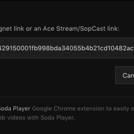Image resolution: width=134 pixels, height=134 pixels.
Task: Click the 'Ace Stream/SopCast link:' label
Action: tap(81, 29)
